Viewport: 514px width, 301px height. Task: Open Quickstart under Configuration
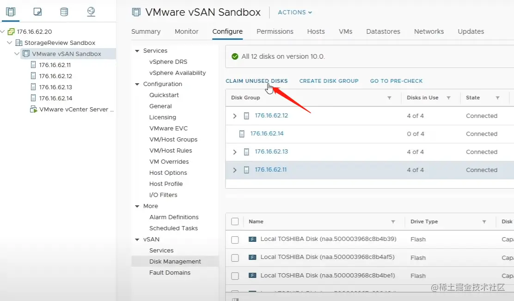tap(164, 95)
